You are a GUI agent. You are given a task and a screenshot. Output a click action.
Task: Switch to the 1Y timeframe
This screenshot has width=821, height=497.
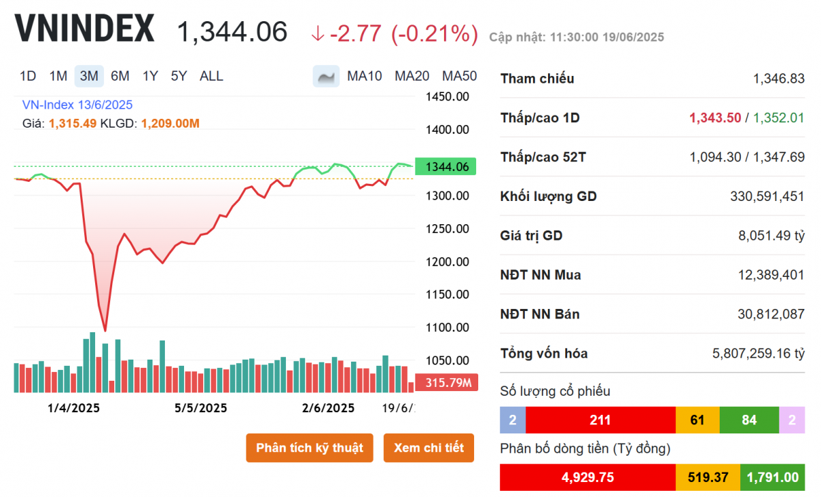tap(150, 77)
